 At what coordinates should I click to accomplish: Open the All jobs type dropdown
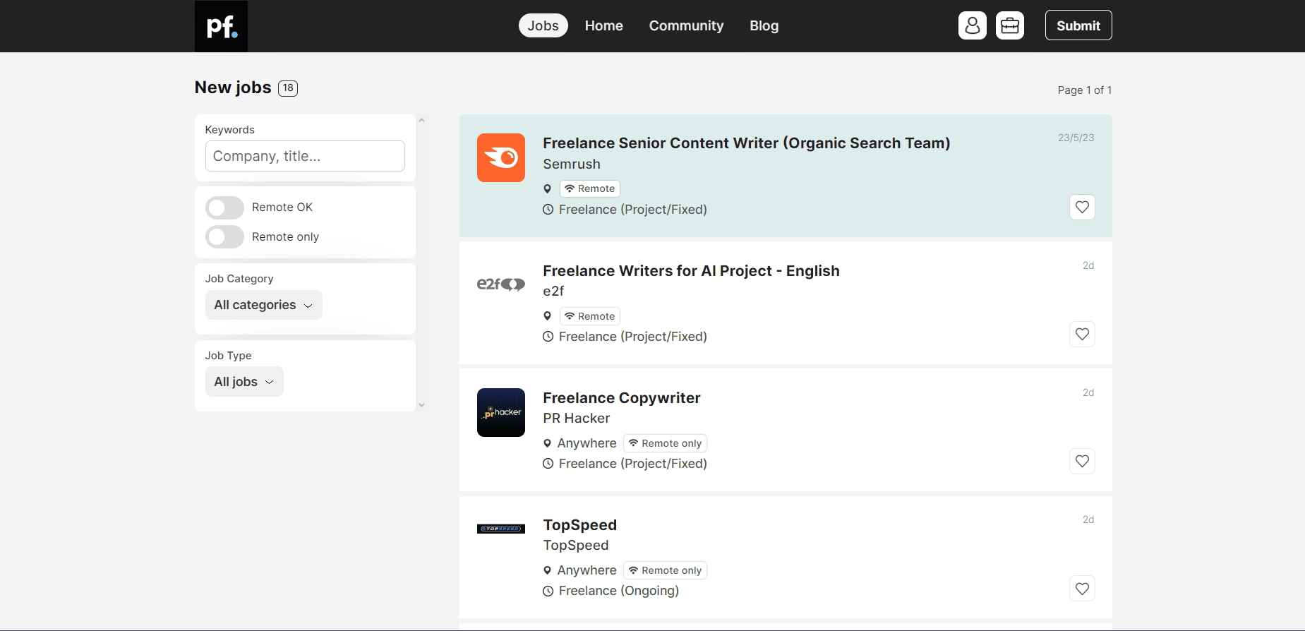pos(243,382)
